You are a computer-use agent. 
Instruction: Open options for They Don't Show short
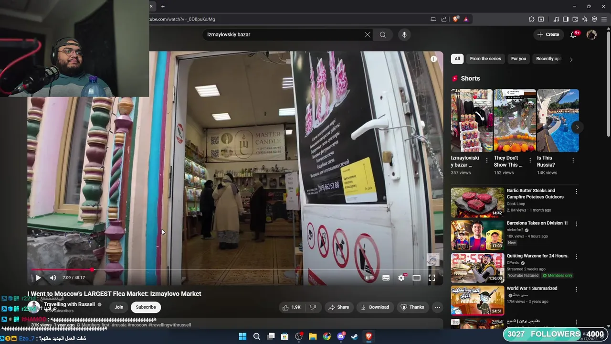tap(530, 160)
